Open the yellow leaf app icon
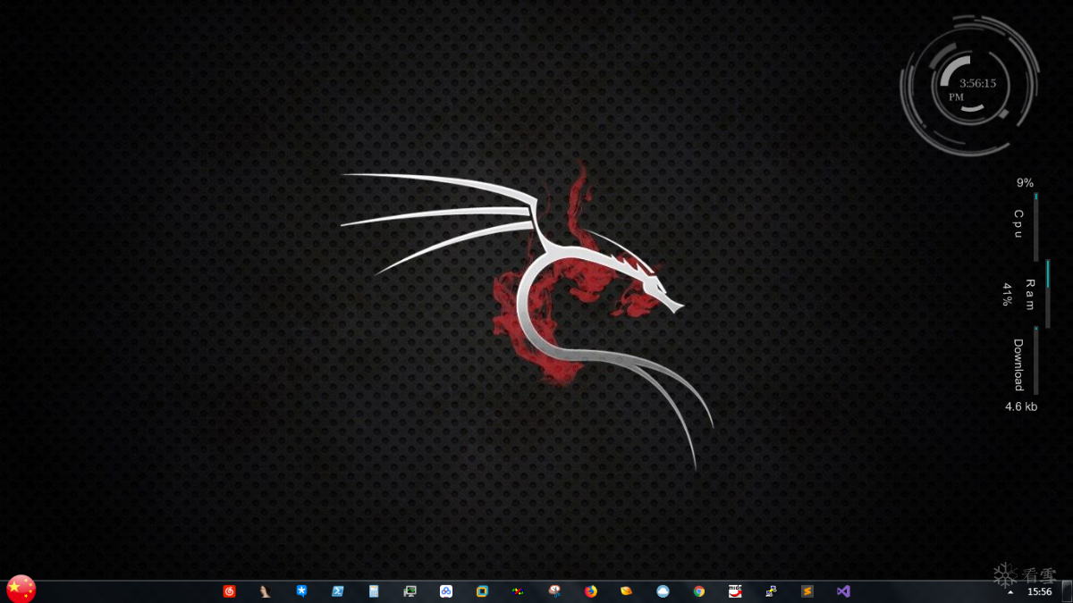Image resolution: width=1073 pixels, height=603 pixels. 627,591
